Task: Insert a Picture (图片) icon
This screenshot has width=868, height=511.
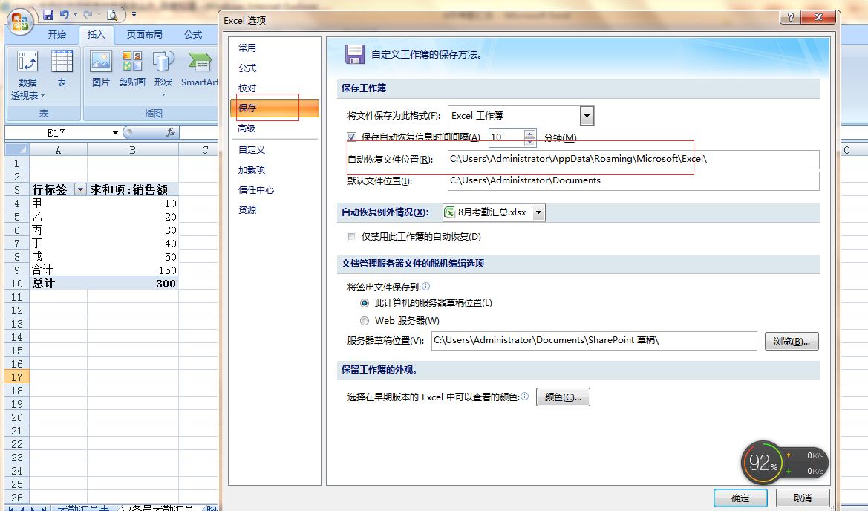Action: [x=101, y=61]
